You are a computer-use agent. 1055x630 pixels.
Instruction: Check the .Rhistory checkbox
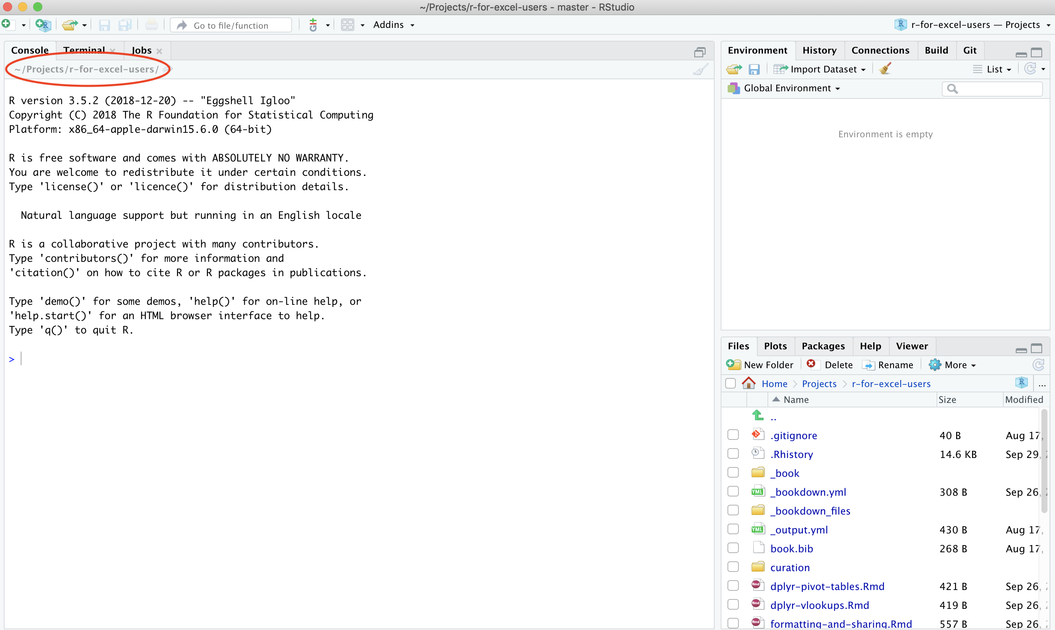pos(733,454)
